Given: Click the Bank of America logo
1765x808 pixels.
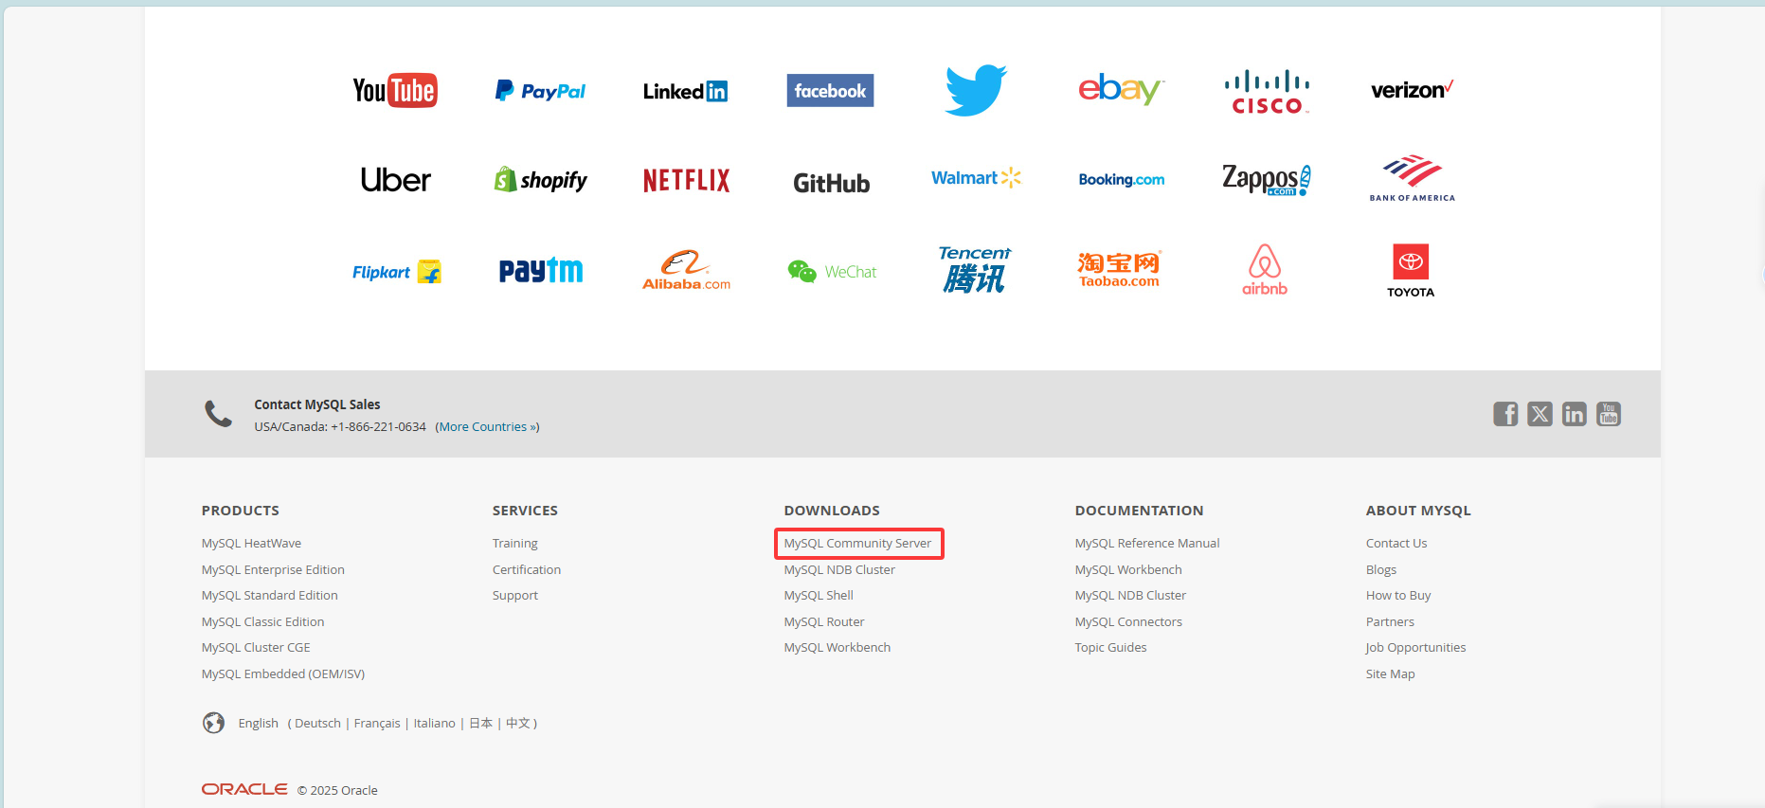Looking at the screenshot, I should click(x=1412, y=178).
